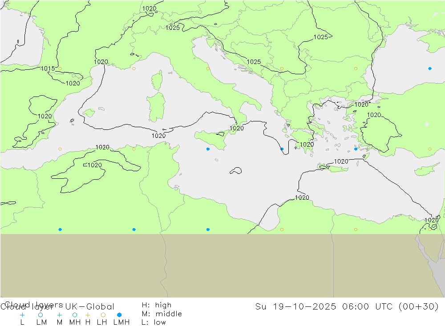Select the blue cloud marker south of Sicily
This screenshot has height=326, width=445.
click(208, 149)
